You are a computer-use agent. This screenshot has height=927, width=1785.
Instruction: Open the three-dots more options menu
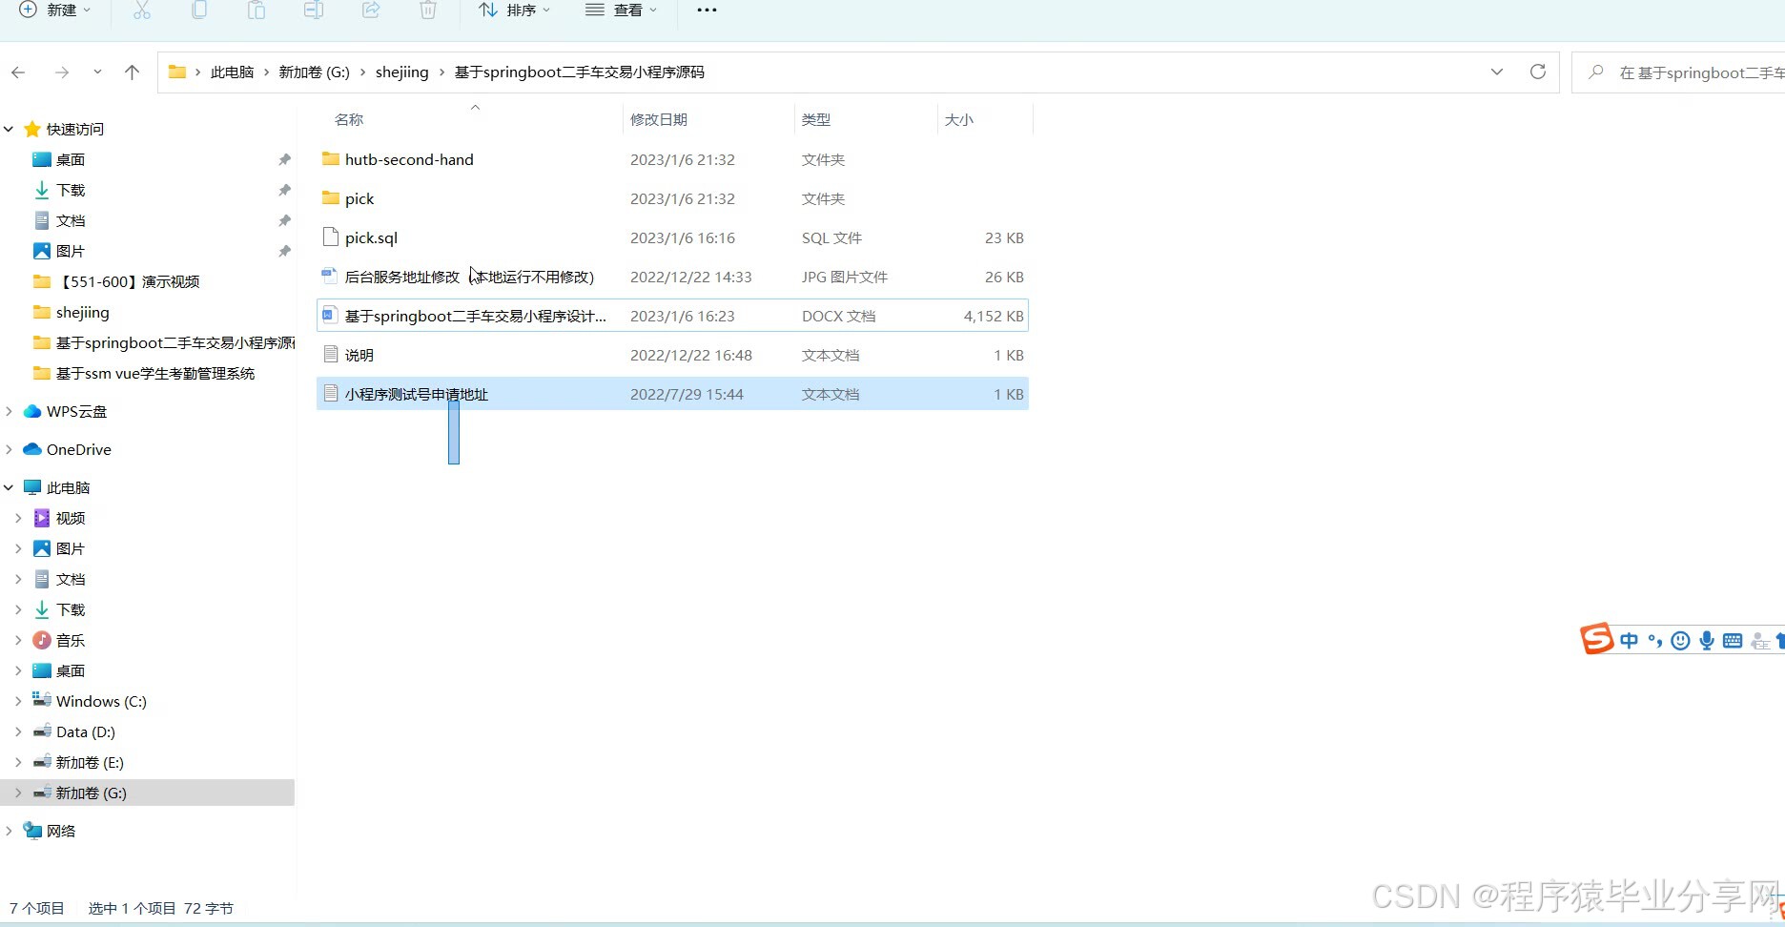pyautogui.click(x=707, y=10)
